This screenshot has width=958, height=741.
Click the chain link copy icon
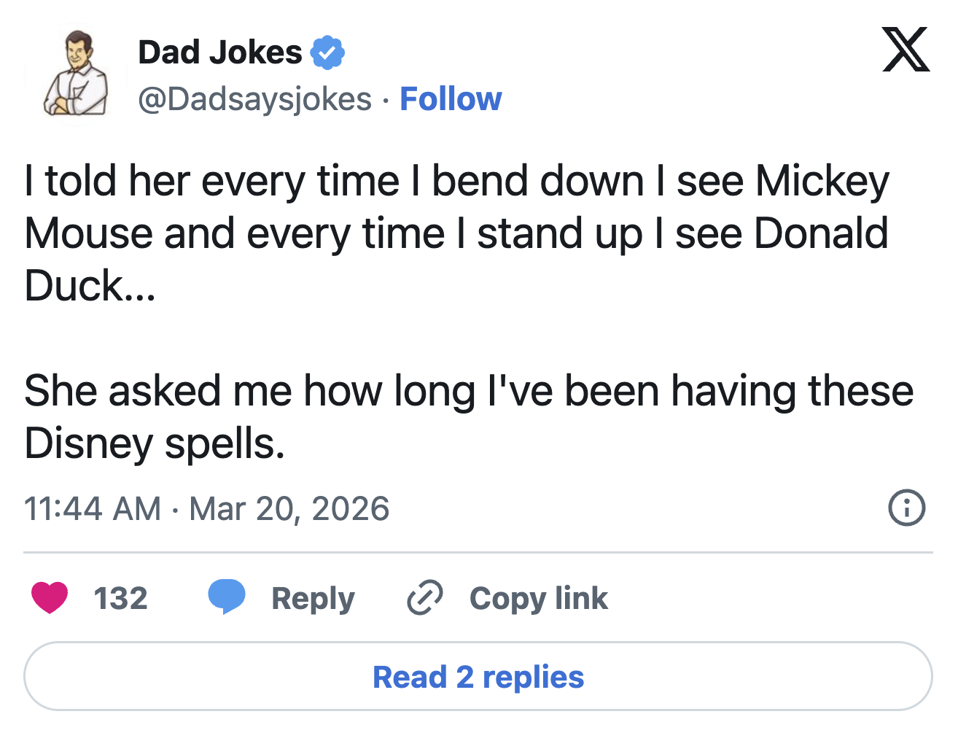click(x=424, y=598)
